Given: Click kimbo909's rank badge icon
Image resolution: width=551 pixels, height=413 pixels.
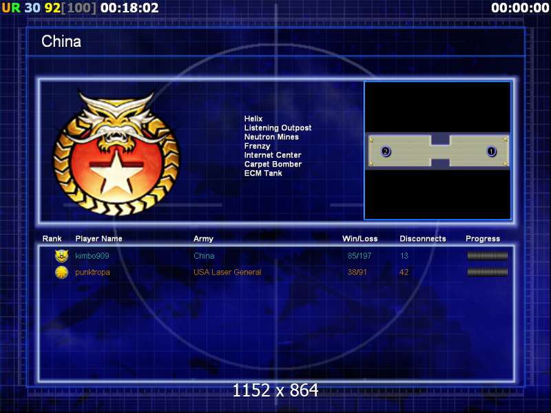Looking at the screenshot, I should (x=61, y=255).
